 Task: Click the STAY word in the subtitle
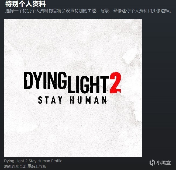point(50,100)
